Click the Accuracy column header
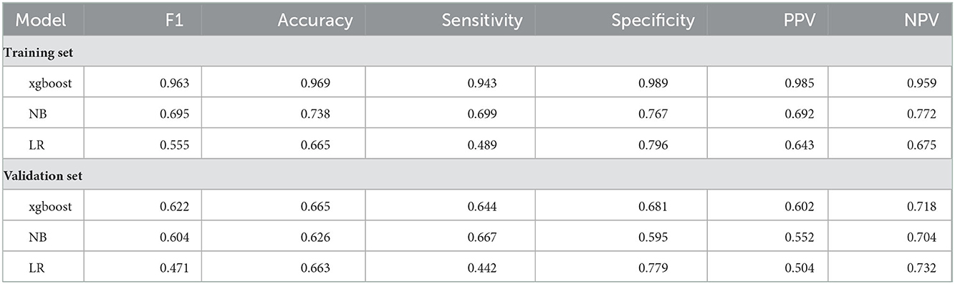Viewport: 955px width, 284px height. [315, 21]
